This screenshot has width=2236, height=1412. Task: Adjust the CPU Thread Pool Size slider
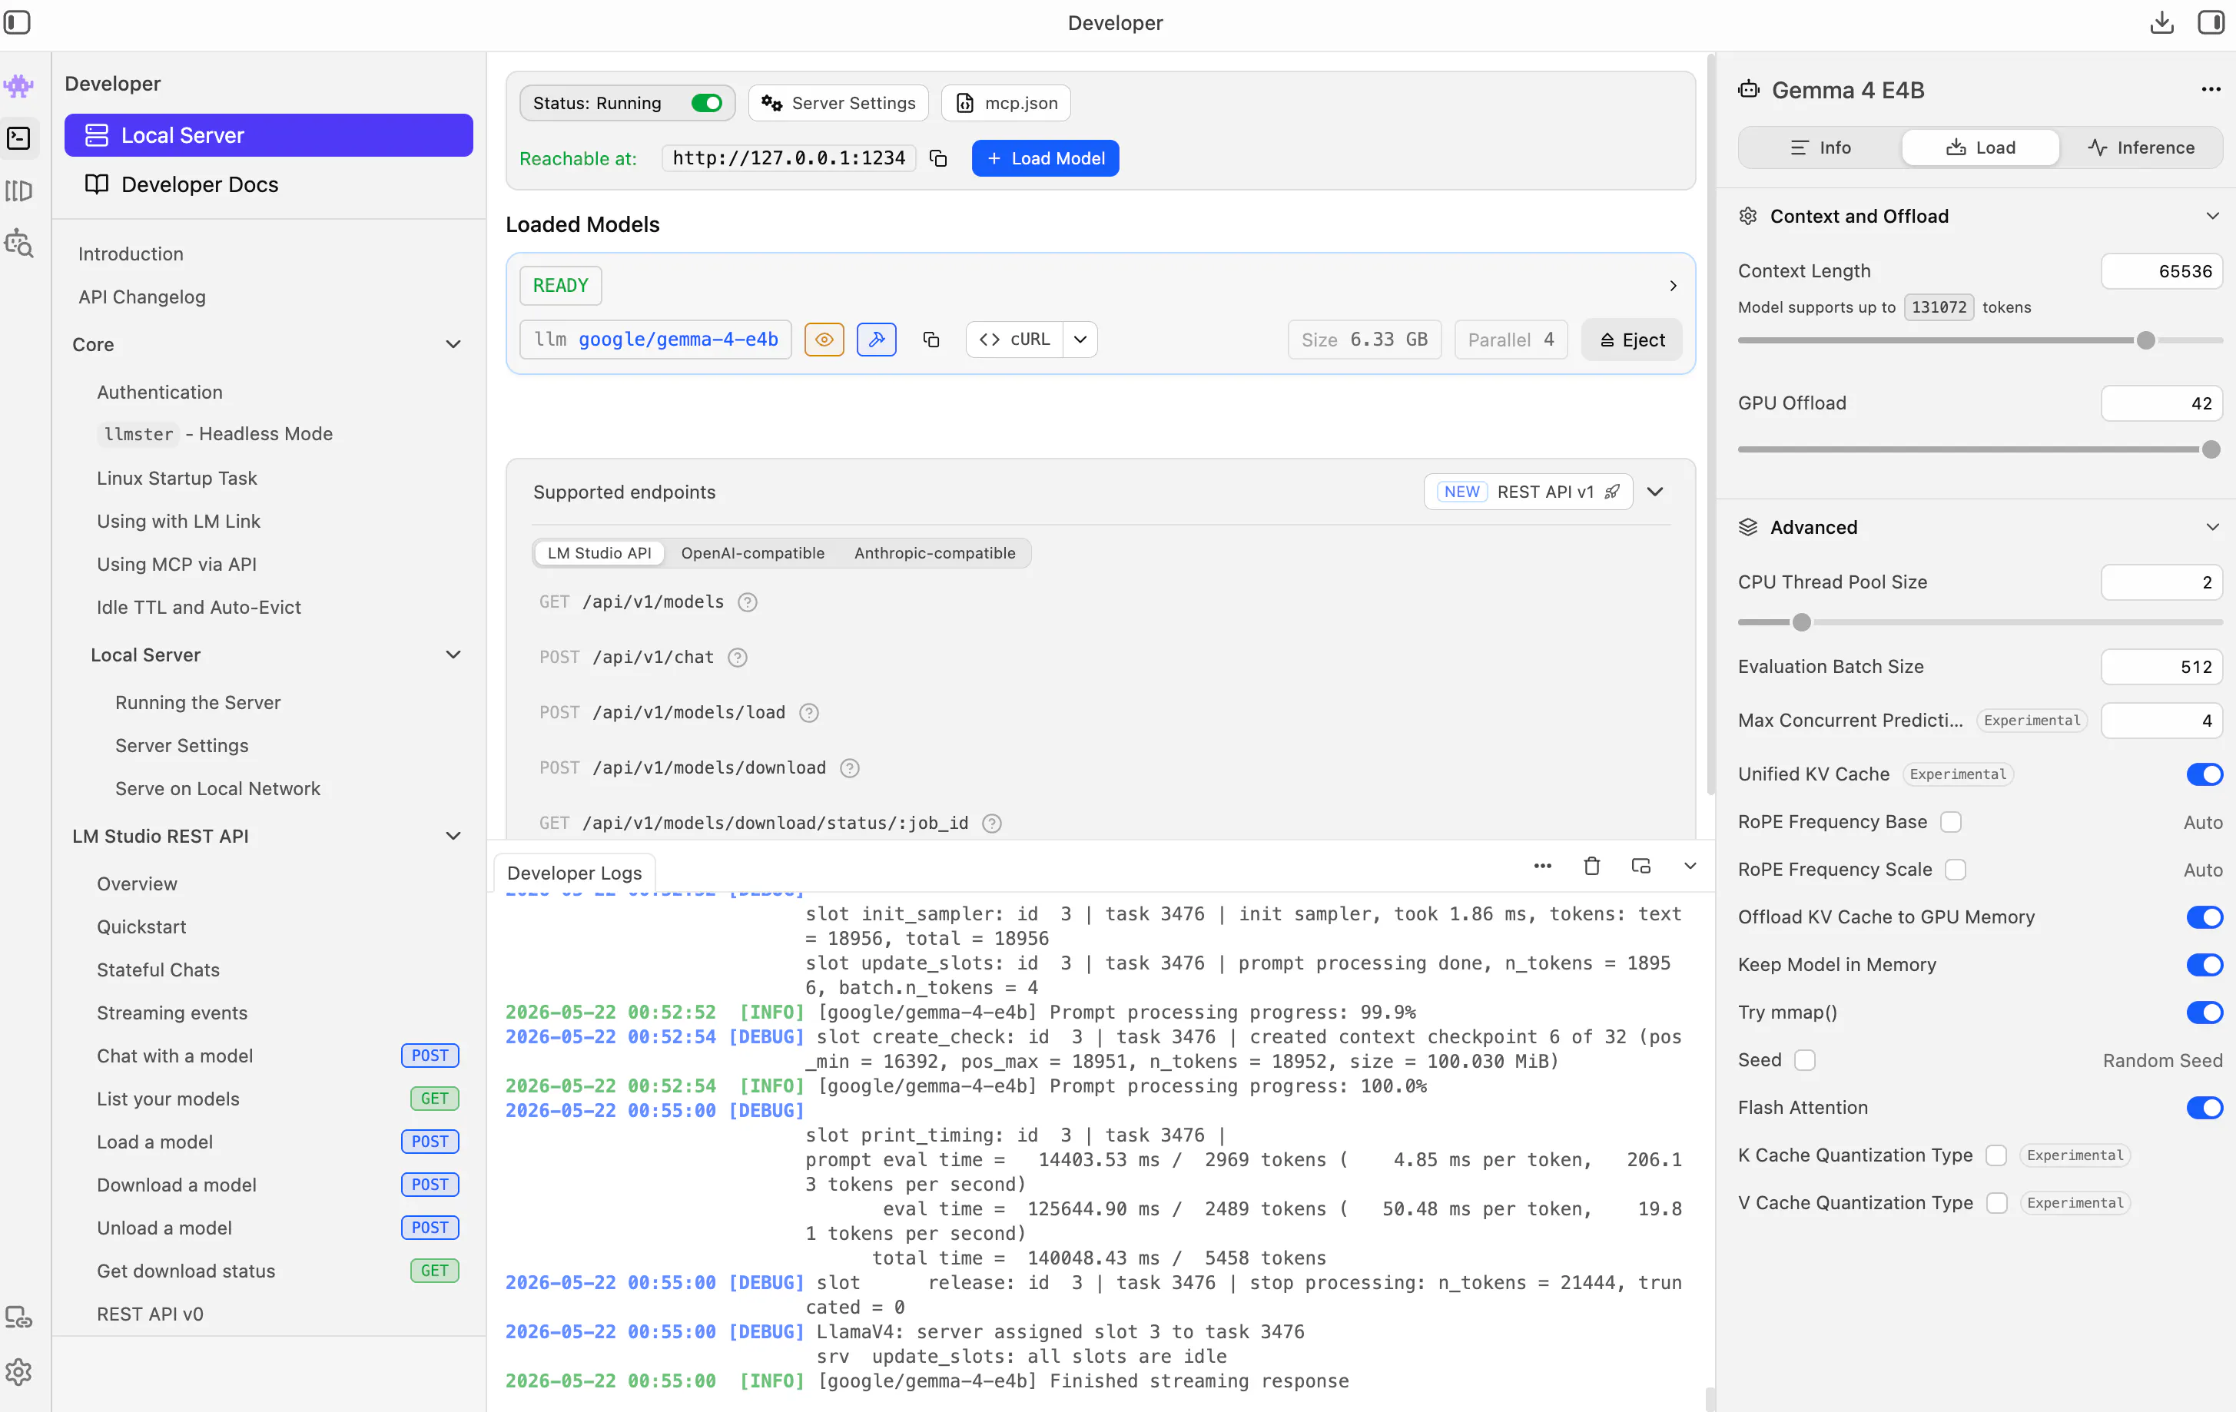[x=1801, y=623]
